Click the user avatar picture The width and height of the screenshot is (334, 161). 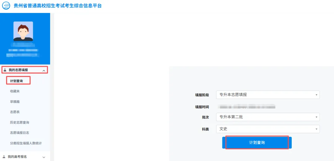tap(23, 31)
